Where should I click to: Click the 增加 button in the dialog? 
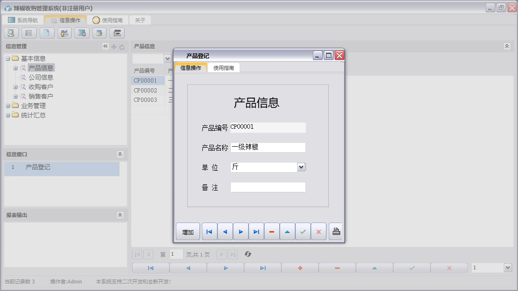[x=187, y=231]
